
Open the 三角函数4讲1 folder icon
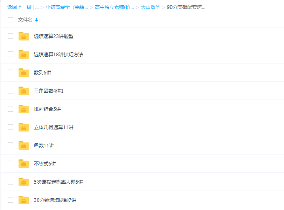[x=24, y=91]
